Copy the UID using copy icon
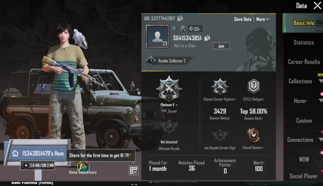Screen dimensions: 323x186 [x=180, y=18]
